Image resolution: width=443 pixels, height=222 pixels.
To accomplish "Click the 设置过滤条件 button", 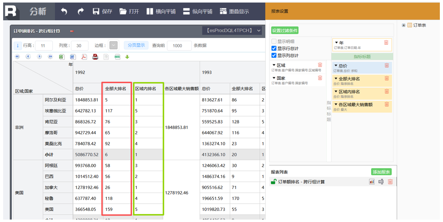I will pyautogui.click(x=285, y=30).
